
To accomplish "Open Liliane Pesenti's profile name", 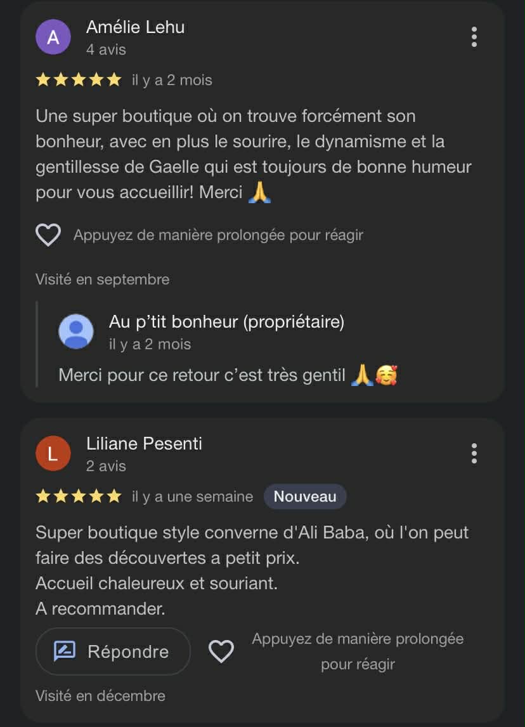I will point(144,443).
